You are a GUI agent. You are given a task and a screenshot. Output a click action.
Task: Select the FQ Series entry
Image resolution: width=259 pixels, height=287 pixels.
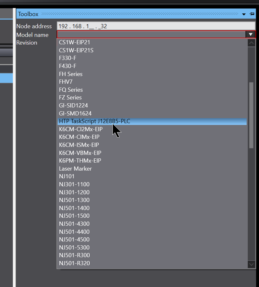tap(152, 90)
